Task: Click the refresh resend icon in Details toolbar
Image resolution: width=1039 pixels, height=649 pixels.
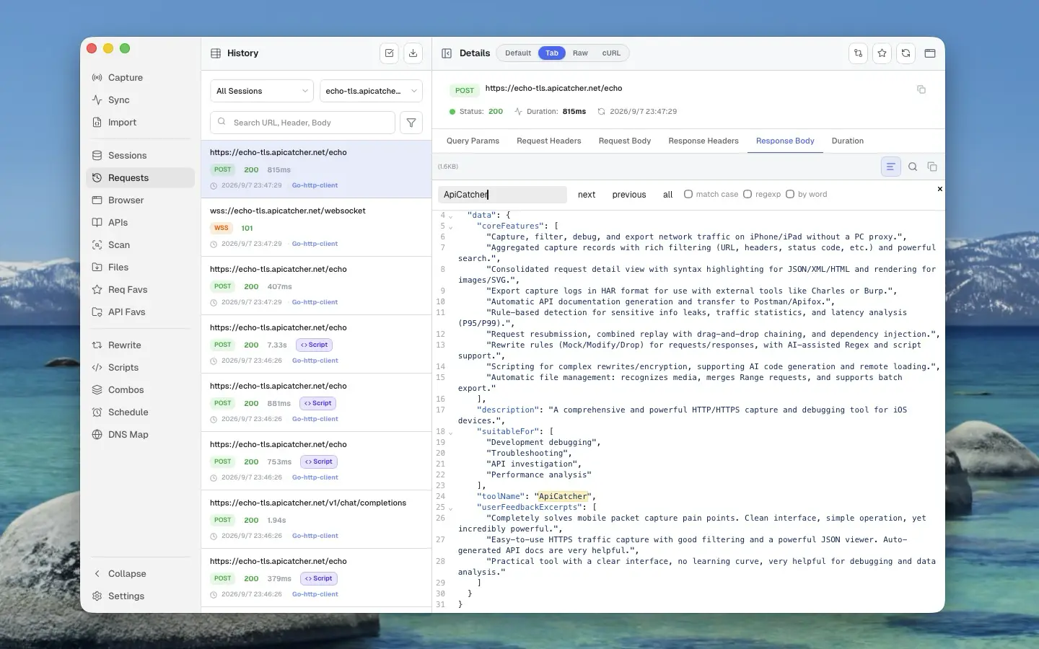Action: coord(906,53)
